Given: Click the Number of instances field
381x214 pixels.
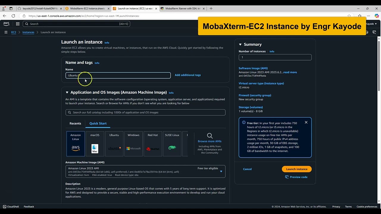Looking at the screenshot, I should tap(275, 57).
